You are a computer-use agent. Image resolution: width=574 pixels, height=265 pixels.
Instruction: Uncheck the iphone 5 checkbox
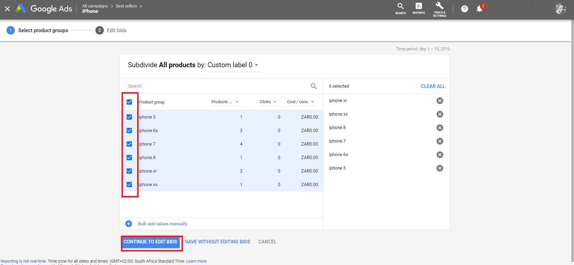[x=129, y=117]
